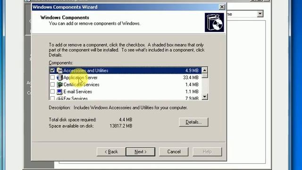Click the 4.4 MB total disk space value
The height and width of the screenshot is (170, 302).
coord(126,119)
